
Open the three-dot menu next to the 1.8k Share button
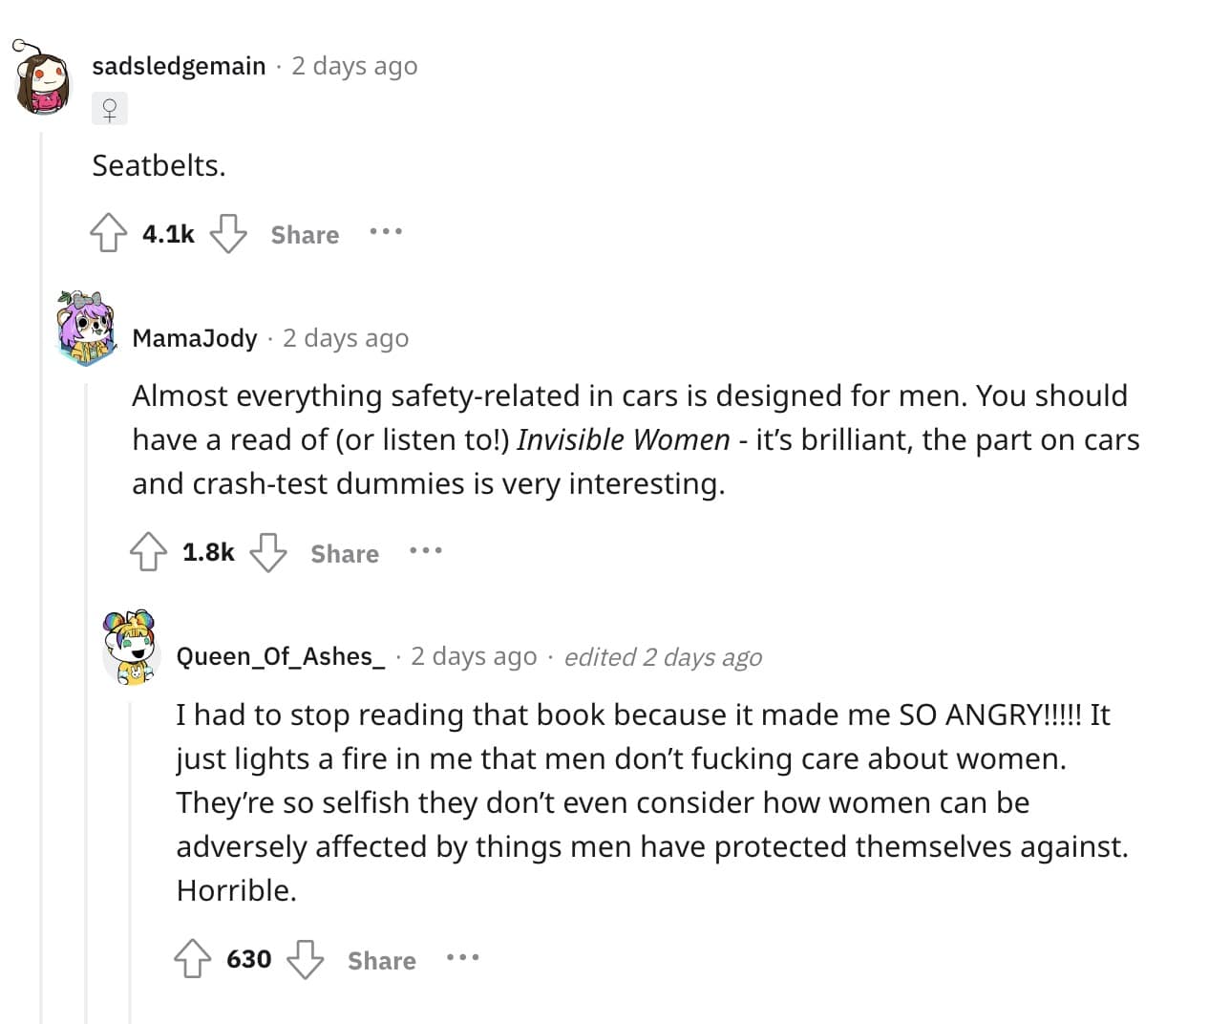pos(426,550)
